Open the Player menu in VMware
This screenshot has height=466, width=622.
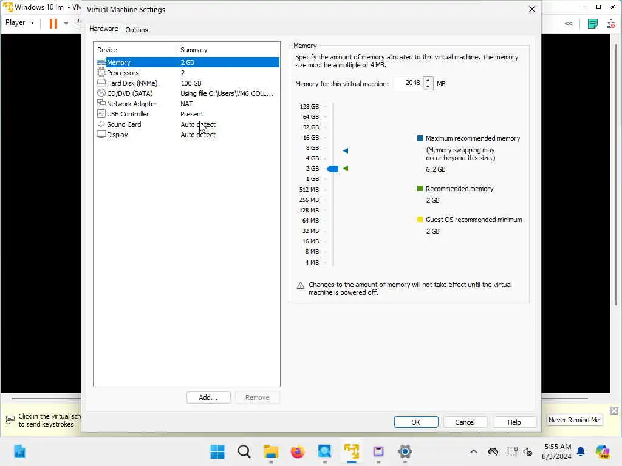[x=19, y=22]
